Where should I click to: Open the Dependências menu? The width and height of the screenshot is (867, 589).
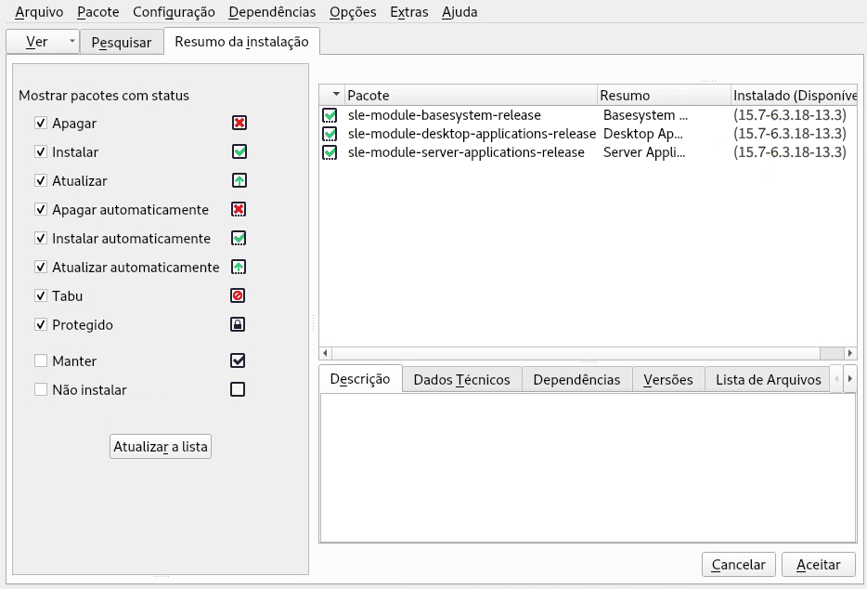click(x=271, y=12)
